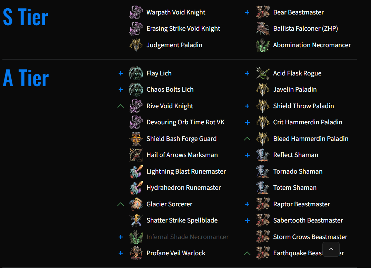The height and width of the screenshot is (268, 371).
Task: Click the Ballista Falconer bird icon
Action: coord(263,29)
